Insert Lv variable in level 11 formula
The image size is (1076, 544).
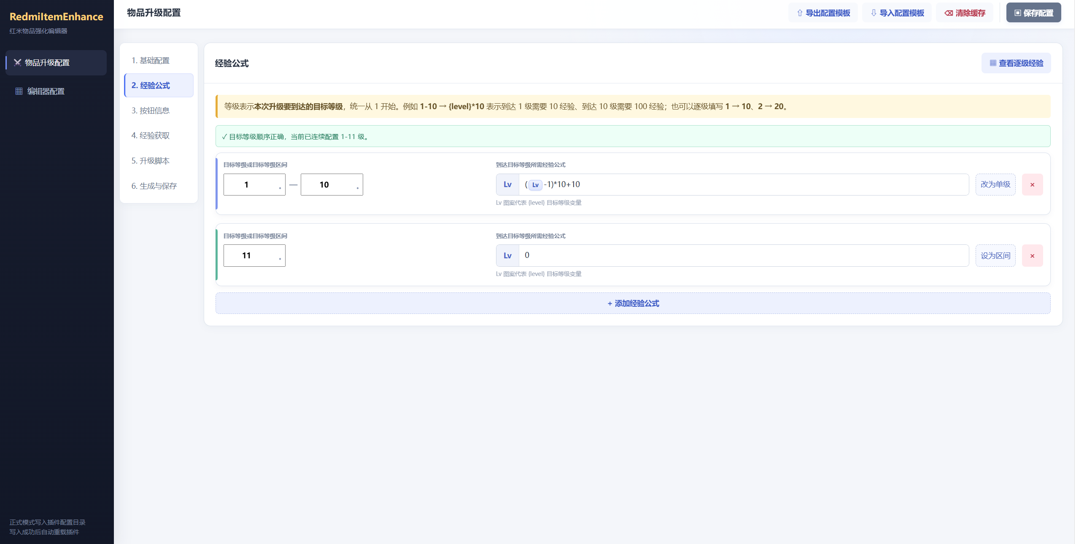coord(507,256)
